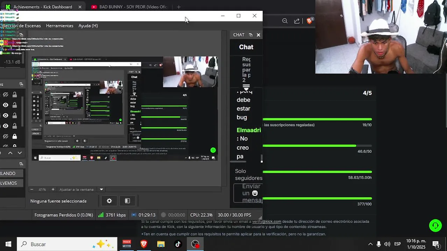
Task: Open TikTok app from taskbar
Action: 178,244
